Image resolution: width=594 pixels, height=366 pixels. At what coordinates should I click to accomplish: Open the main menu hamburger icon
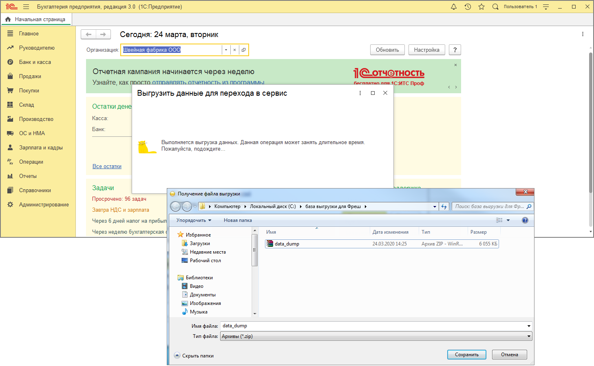(x=26, y=7)
